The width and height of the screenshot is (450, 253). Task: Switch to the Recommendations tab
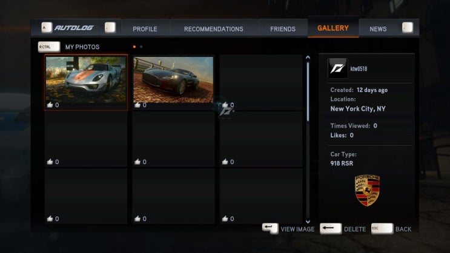(x=214, y=29)
